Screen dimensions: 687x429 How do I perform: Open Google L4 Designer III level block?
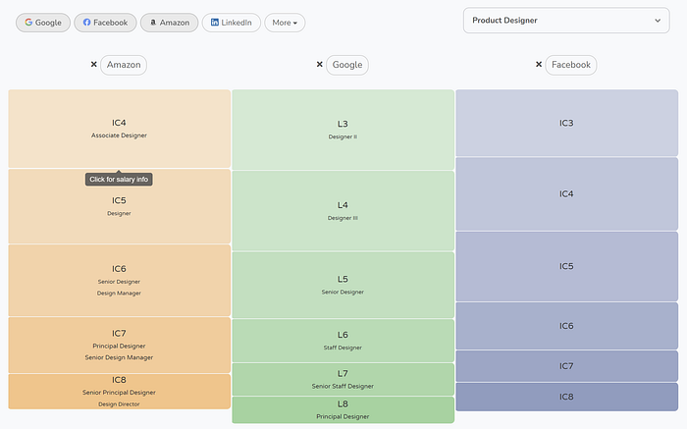click(343, 211)
